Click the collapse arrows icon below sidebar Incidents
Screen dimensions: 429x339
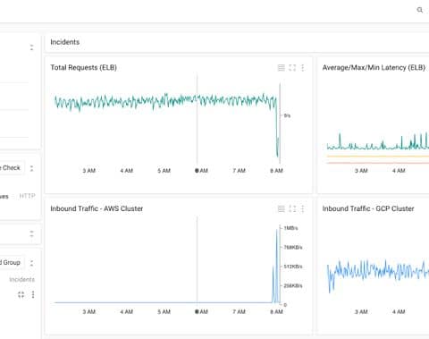pyautogui.click(x=21, y=294)
